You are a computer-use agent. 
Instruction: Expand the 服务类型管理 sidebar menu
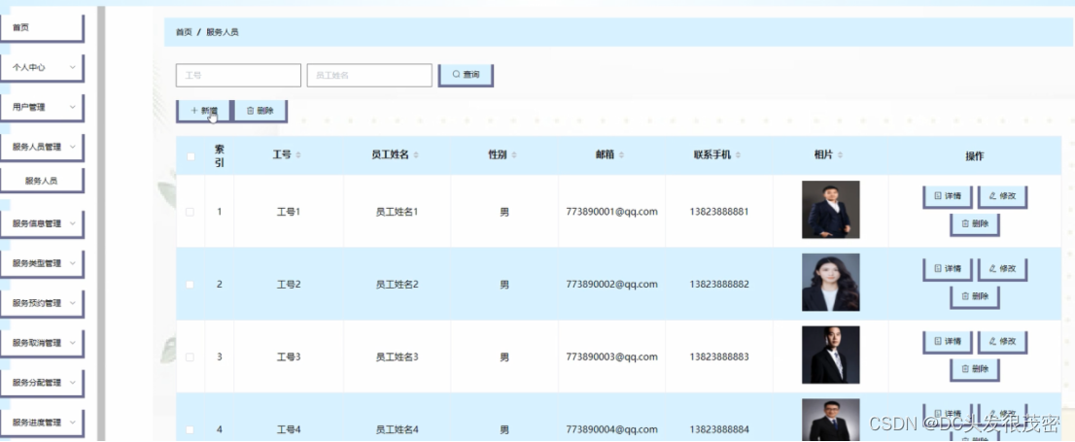[41, 263]
